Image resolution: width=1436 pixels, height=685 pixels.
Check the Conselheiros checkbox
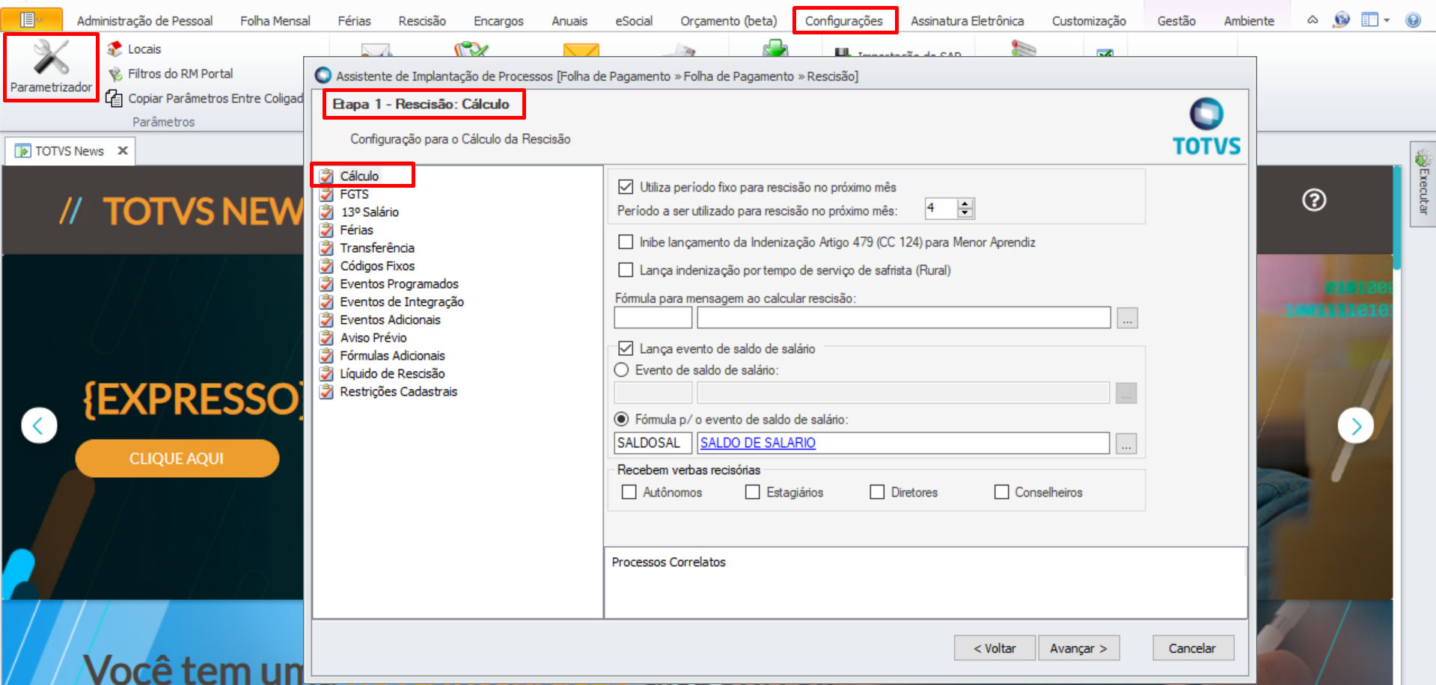[1001, 492]
